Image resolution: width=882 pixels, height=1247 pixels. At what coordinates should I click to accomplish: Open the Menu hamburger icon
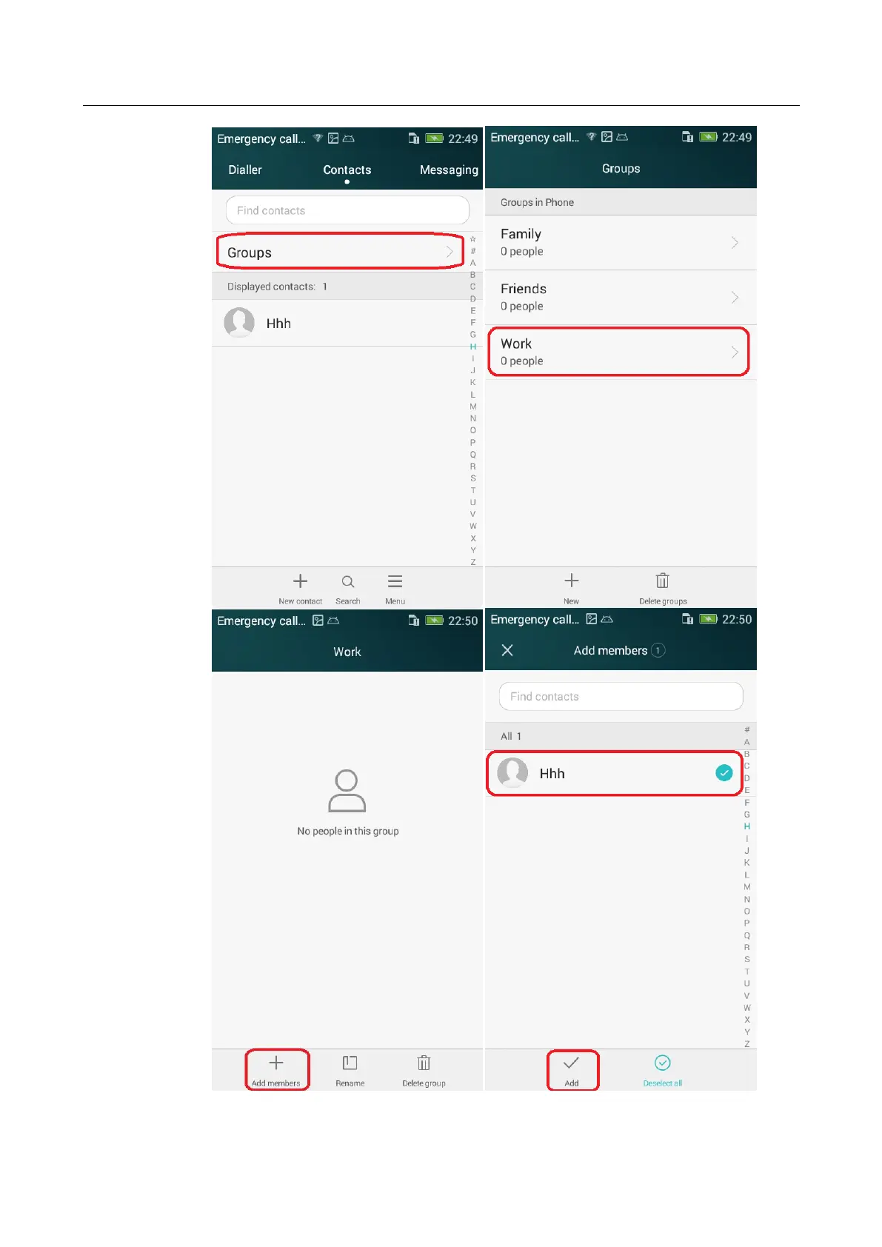point(395,581)
